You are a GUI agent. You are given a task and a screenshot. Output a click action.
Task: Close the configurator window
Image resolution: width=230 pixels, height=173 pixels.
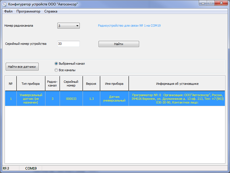click(x=221, y=3)
